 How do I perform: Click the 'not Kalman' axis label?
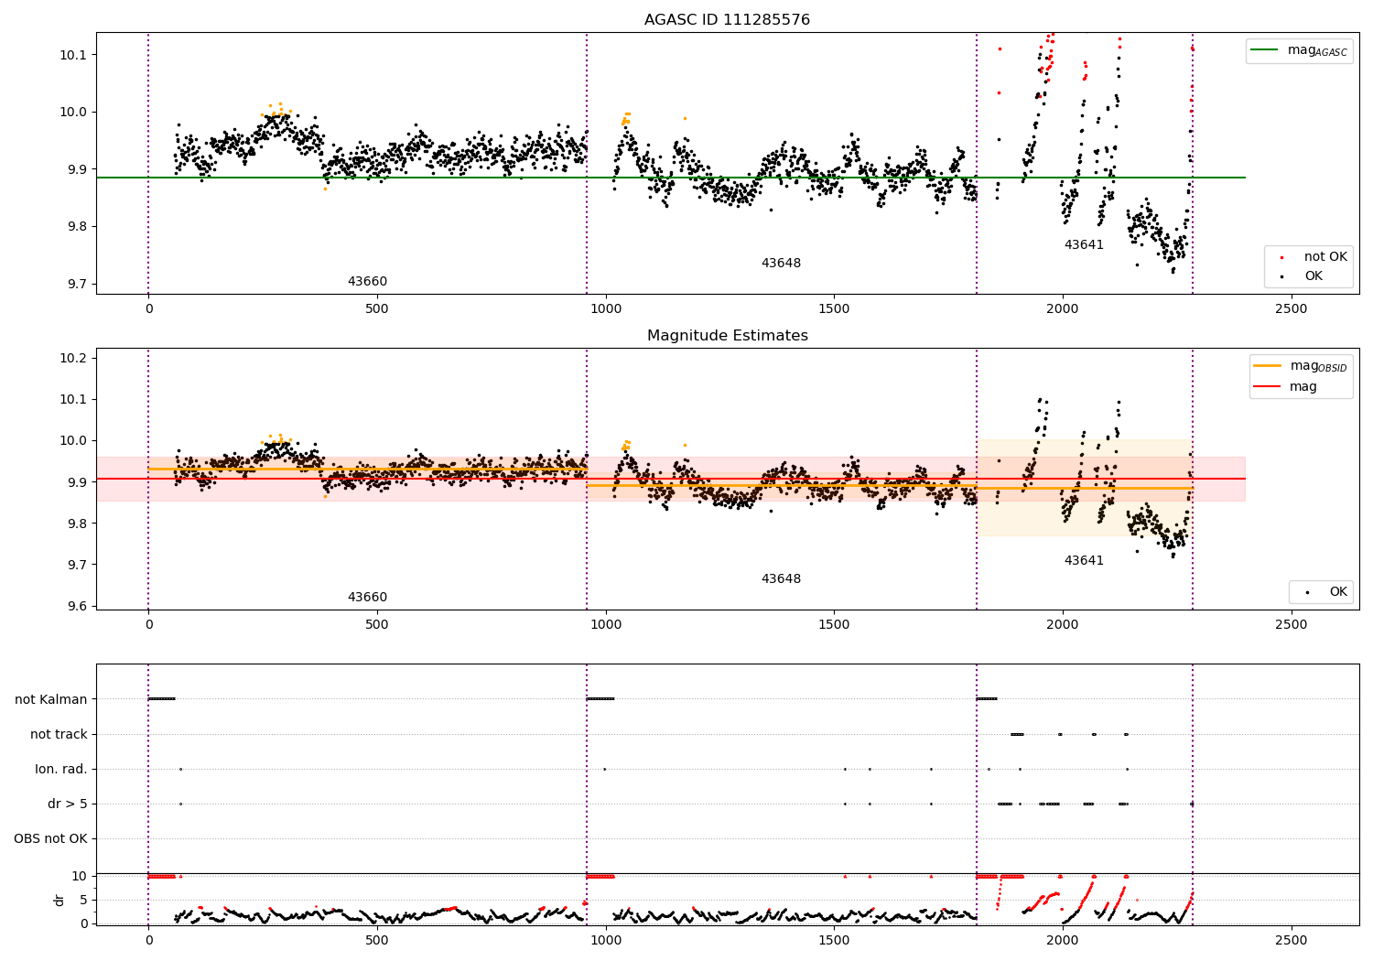(51, 699)
